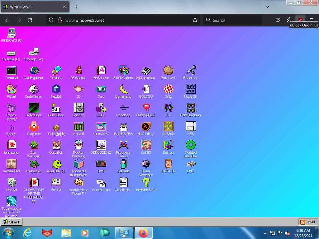Open CodeMirror editor icon
Screen dimensions: 319x239
pyautogui.click(x=34, y=91)
